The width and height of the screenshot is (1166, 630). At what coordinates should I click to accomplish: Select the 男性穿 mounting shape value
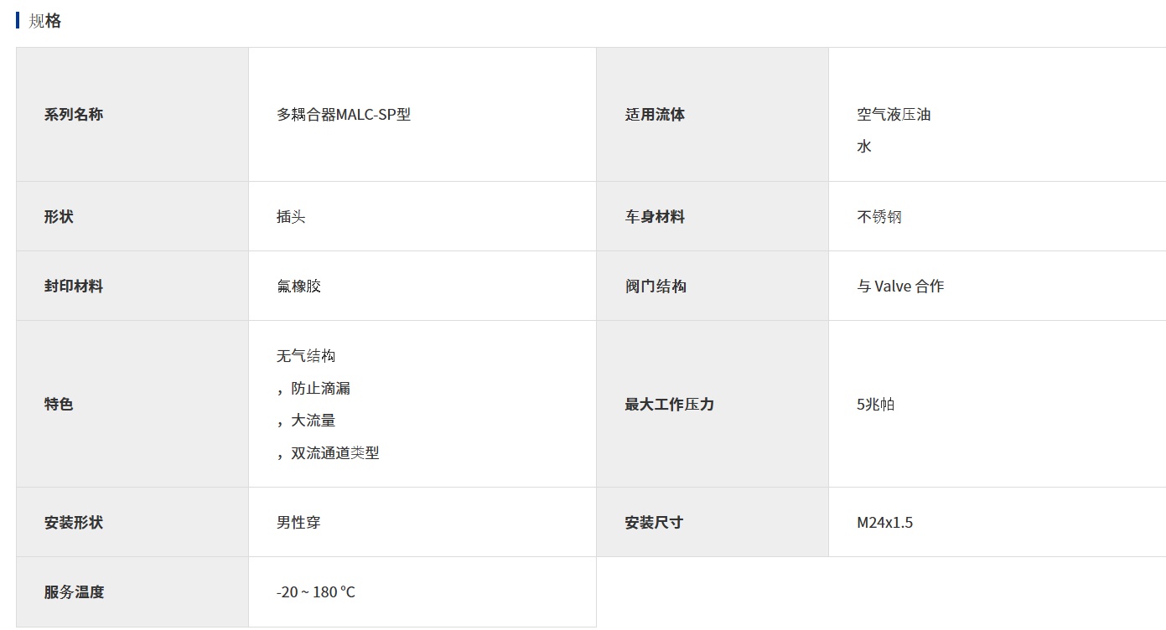[298, 523]
